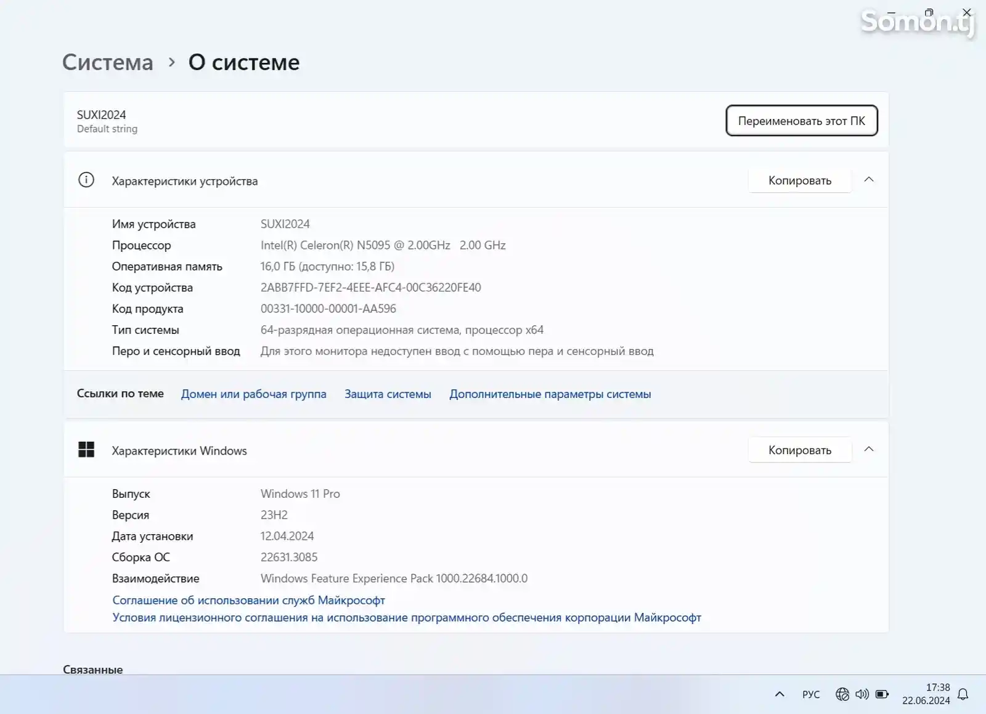Collapse Характеристики устройства section
The image size is (986, 714).
(x=869, y=179)
